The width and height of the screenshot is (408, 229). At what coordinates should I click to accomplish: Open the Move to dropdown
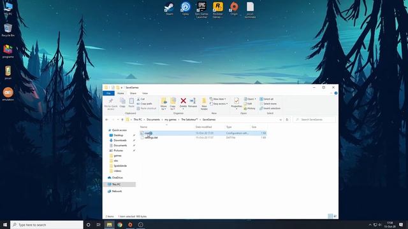pyautogui.click(x=164, y=104)
